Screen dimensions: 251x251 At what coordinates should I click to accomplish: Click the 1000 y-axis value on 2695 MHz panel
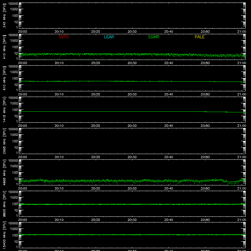(x=14, y=135)
